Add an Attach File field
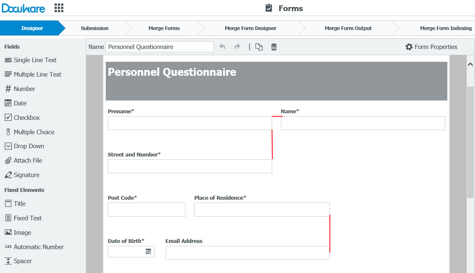Image resolution: width=475 pixels, height=273 pixels. [26, 160]
